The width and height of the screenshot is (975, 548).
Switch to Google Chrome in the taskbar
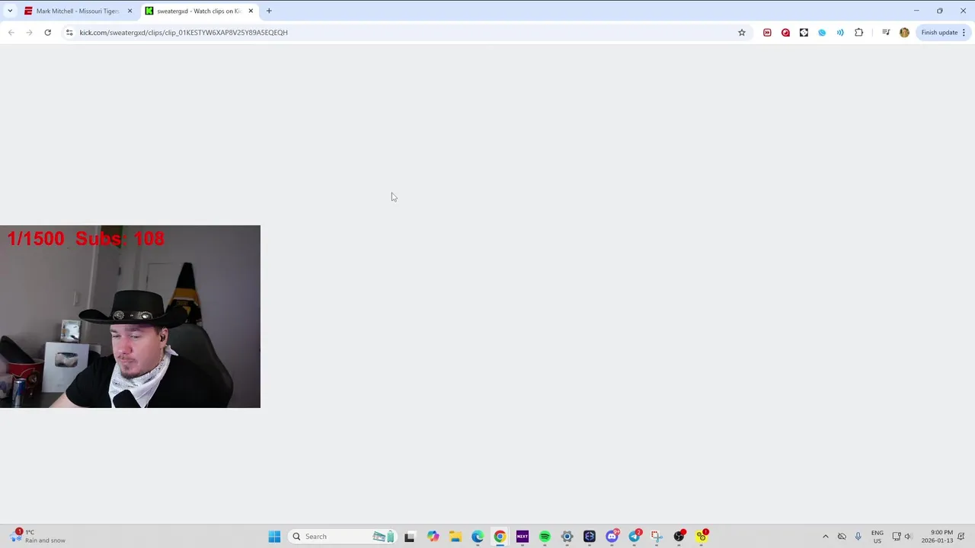[x=500, y=537]
